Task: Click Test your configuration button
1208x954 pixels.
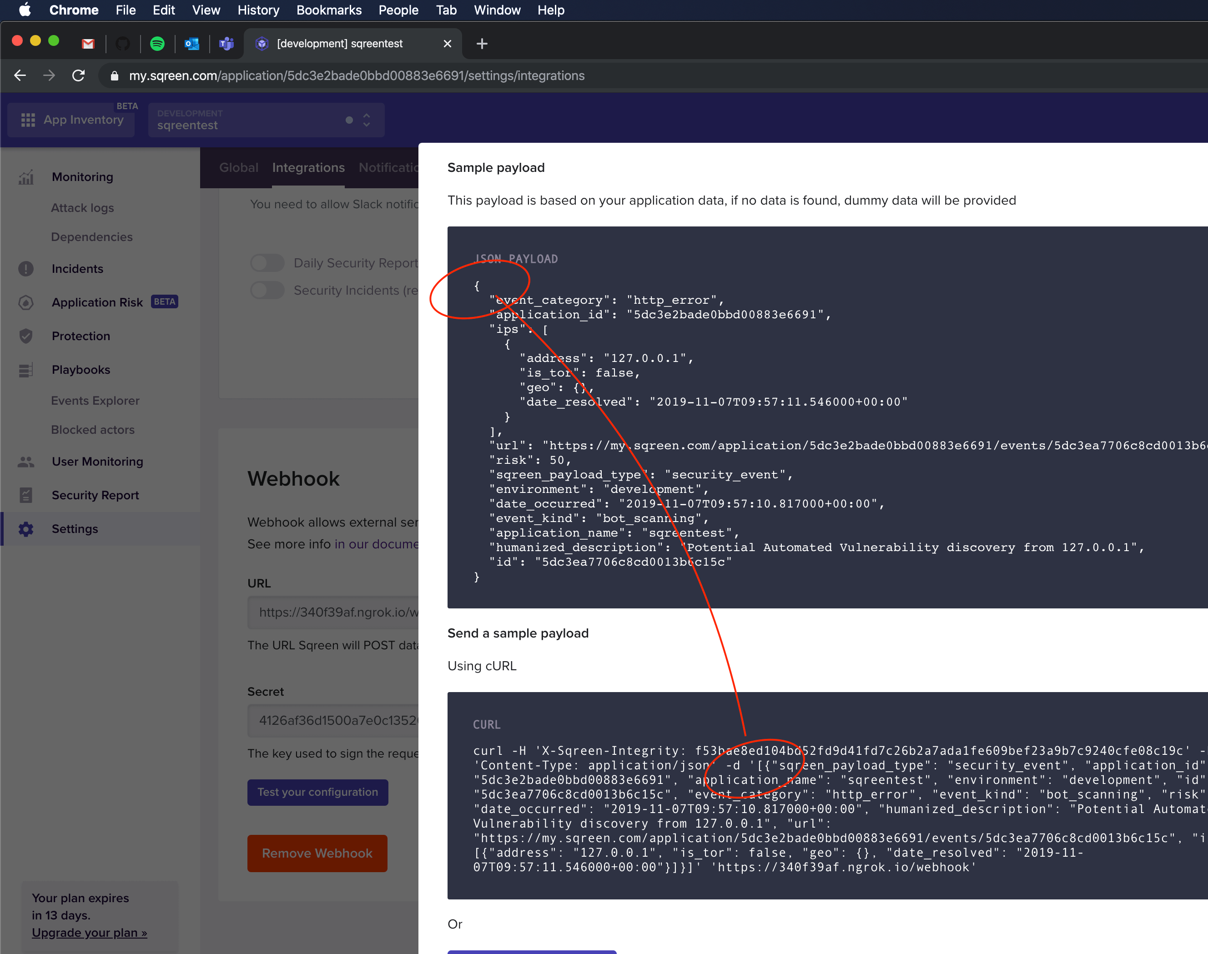Action: pos(317,792)
